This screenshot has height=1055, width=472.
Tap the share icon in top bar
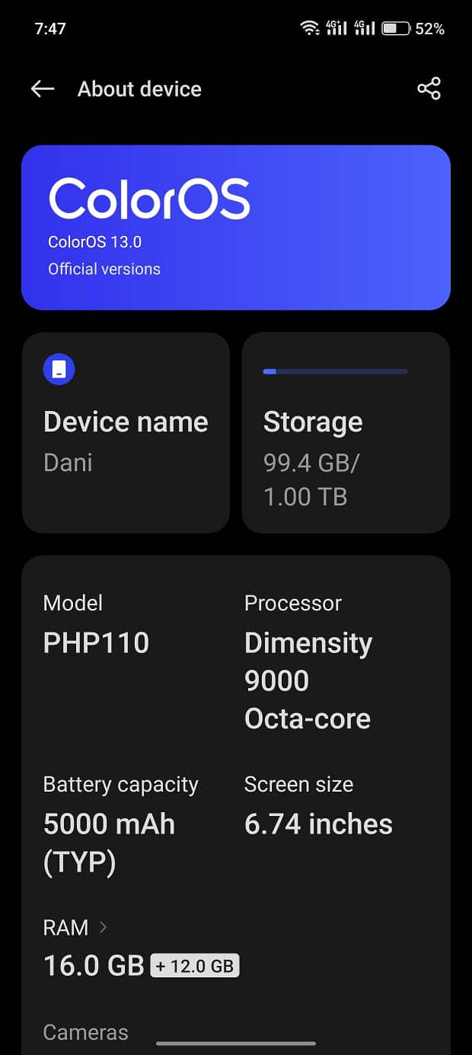(429, 88)
